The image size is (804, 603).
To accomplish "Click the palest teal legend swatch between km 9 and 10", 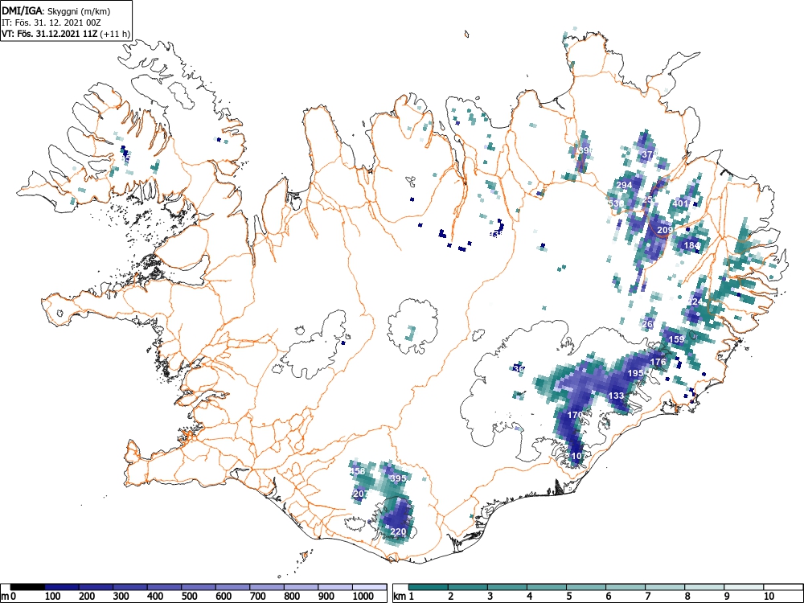I will (x=744, y=587).
